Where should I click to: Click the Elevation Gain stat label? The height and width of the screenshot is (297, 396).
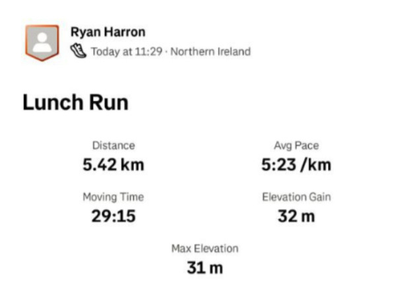click(296, 197)
